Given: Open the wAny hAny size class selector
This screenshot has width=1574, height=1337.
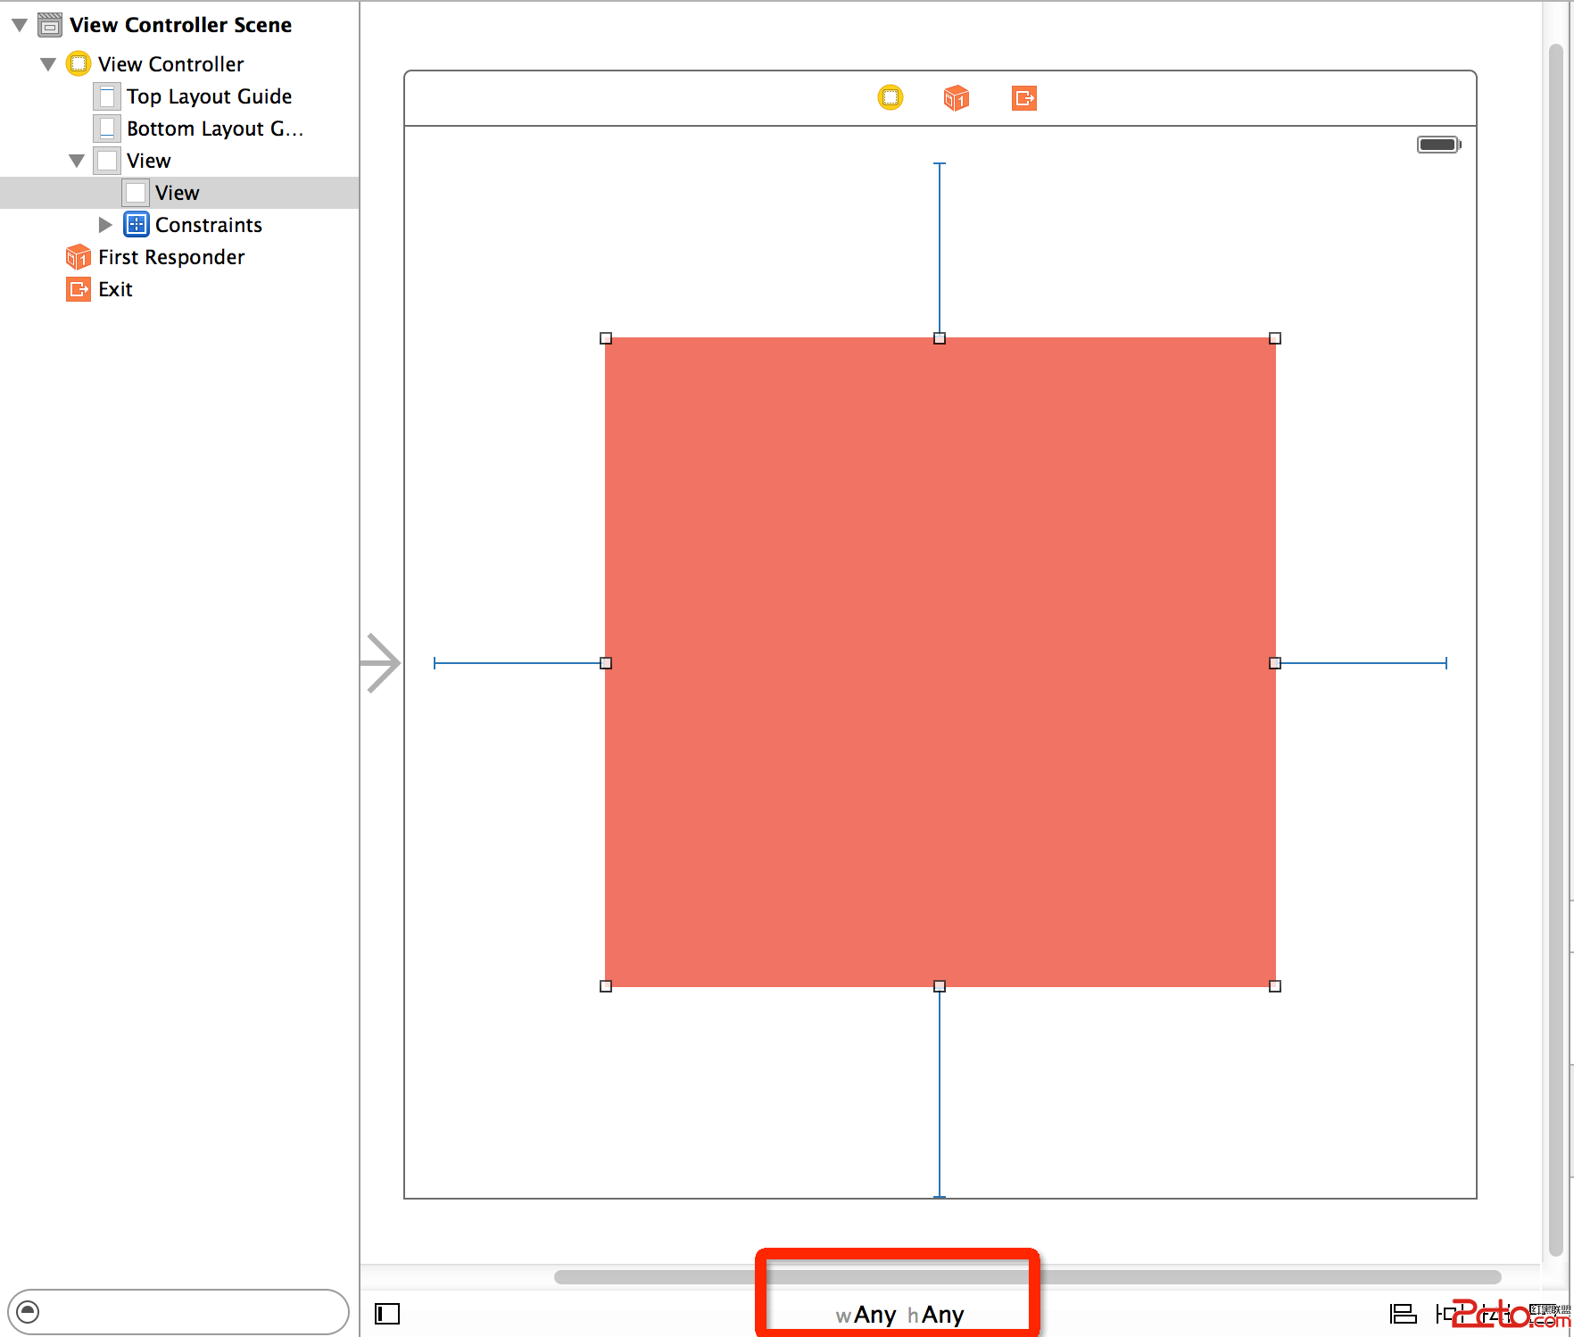Looking at the screenshot, I should point(899,1315).
